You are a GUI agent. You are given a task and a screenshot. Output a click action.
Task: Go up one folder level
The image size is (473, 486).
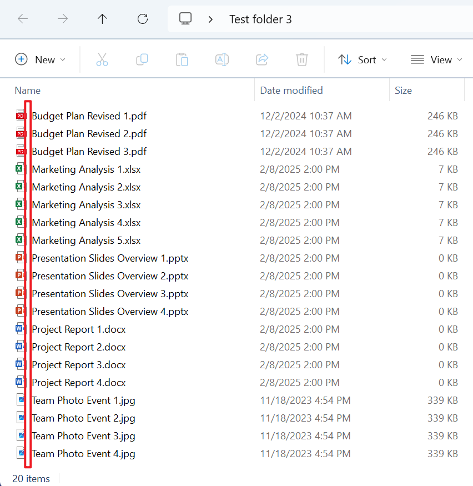[x=102, y=19]
